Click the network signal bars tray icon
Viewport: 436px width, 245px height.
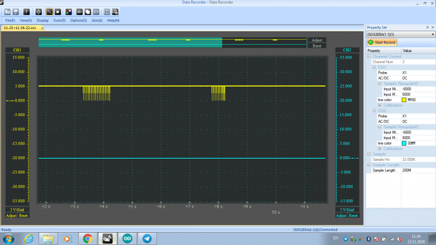tap(391, 239)
